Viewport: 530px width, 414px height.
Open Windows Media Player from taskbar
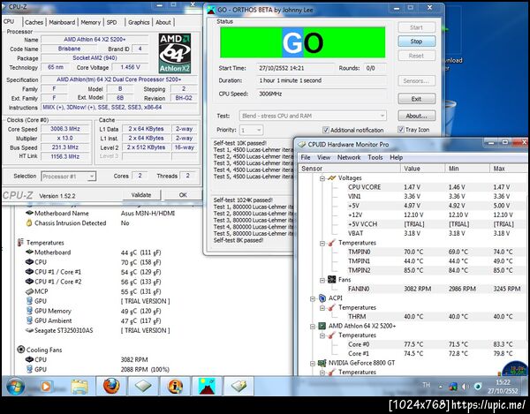pyautogui.click(x=46, y=387)
